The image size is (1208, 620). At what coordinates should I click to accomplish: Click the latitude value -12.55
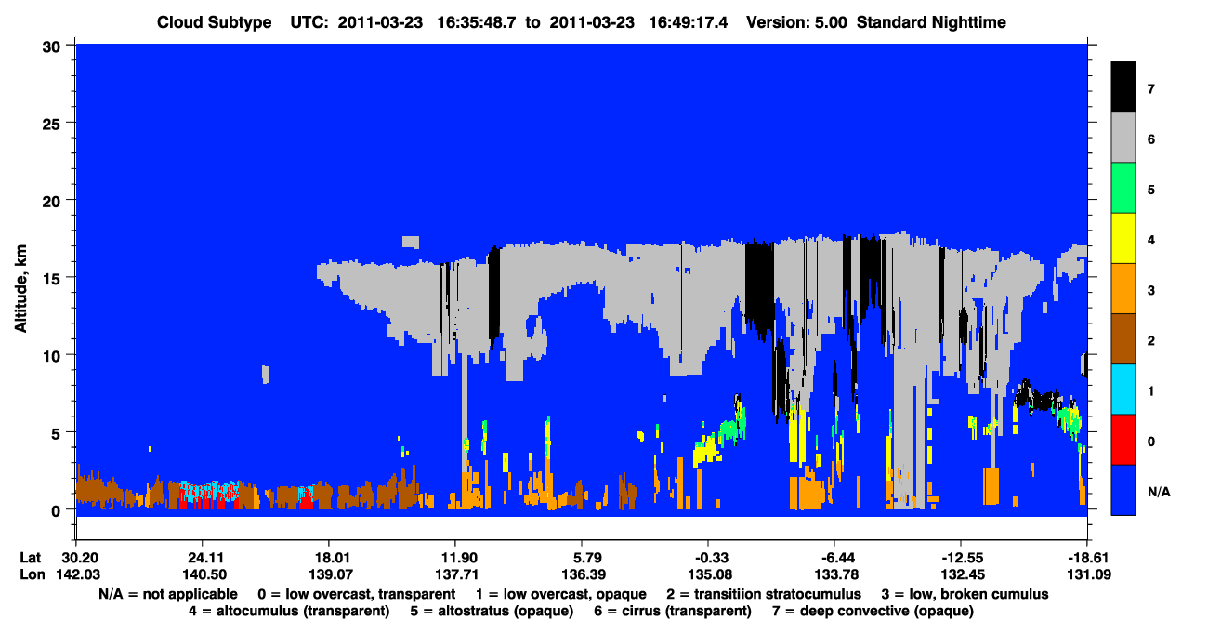960,558
